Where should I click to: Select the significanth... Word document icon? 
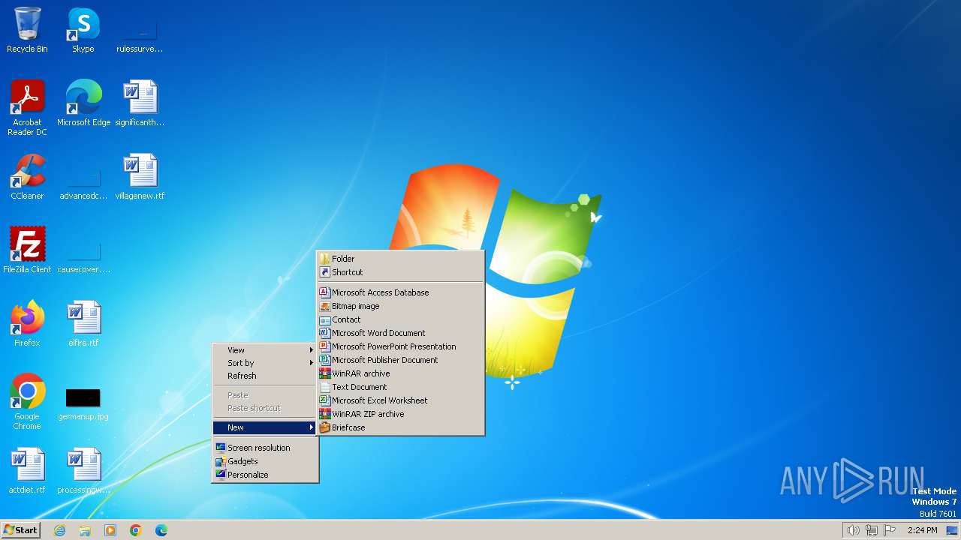point(140,103)
